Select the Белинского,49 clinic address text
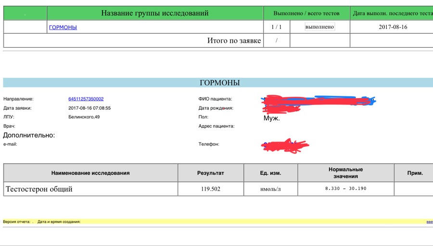433x246 pixels. pyautogui.click(x=84, y=117)
